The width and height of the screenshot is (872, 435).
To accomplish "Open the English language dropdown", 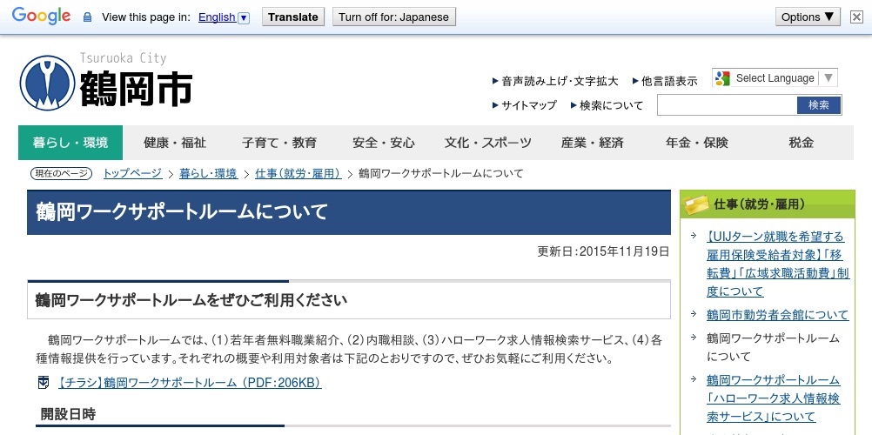I will pos(224,17).
